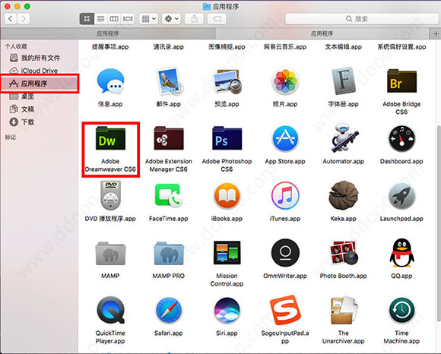Switch to cover flow view
Viewport: 441px width, 354px height.
pos(128,19)
